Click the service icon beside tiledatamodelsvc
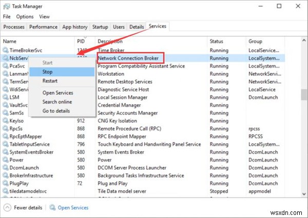308x218 pixels. 6,191
